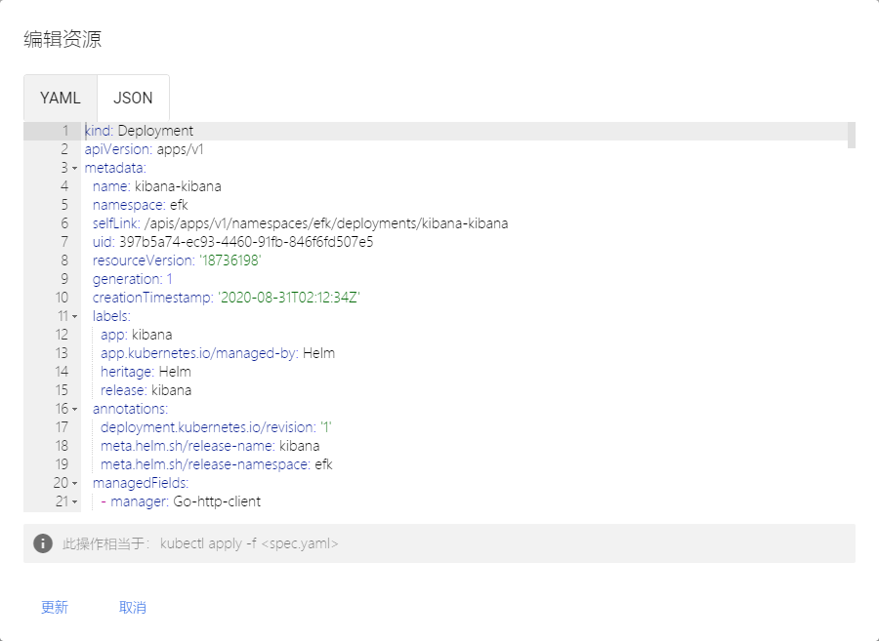The image size is (879, 641).
Task: Collapse the managedFields fold arrow on line 20
Action: (74, 483)
